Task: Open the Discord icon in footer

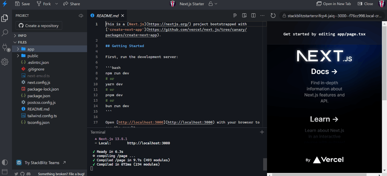Action: [28, 174]
